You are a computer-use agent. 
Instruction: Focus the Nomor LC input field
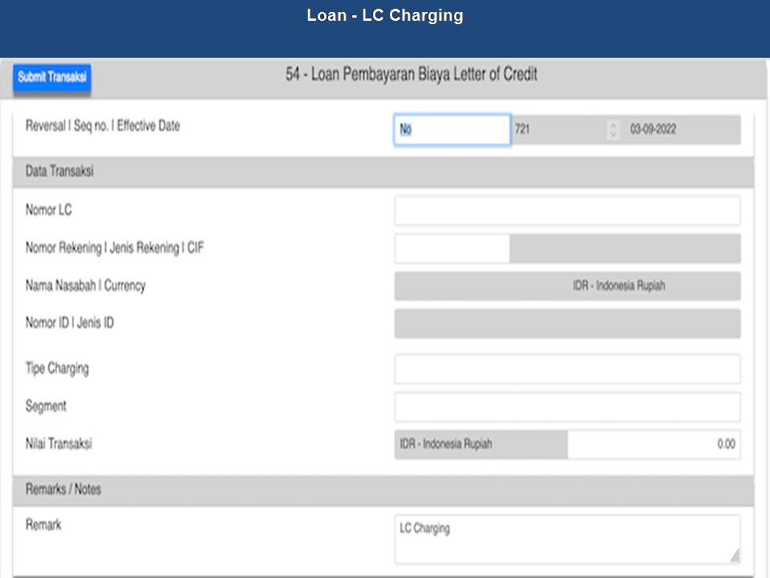coord(567,210)
